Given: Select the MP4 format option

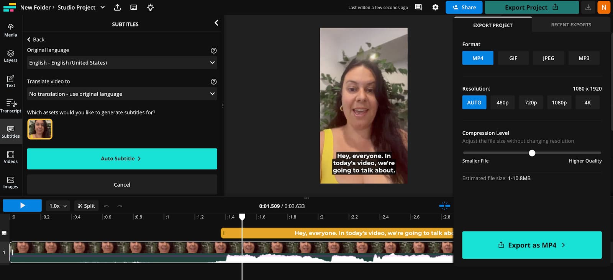Looking at the screenshot, I should 477,58.
